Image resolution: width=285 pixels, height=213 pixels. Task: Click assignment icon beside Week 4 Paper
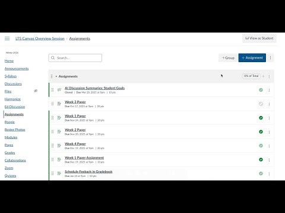(x=59, y=146)
